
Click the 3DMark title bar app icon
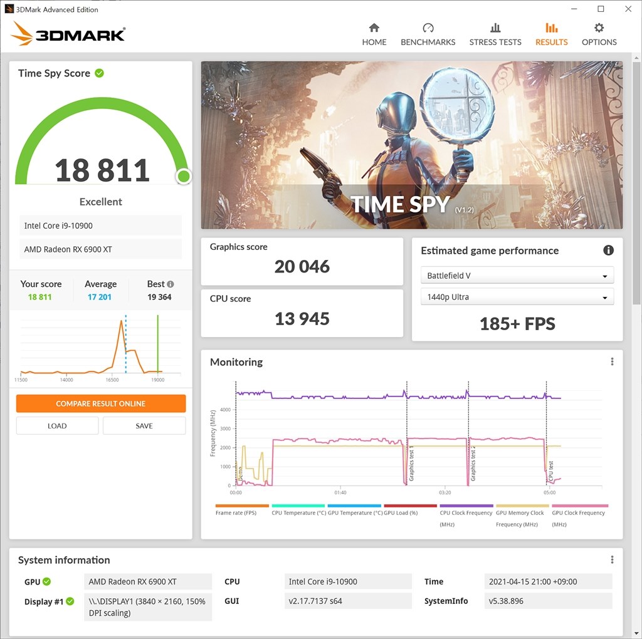[x=9, y=9]
